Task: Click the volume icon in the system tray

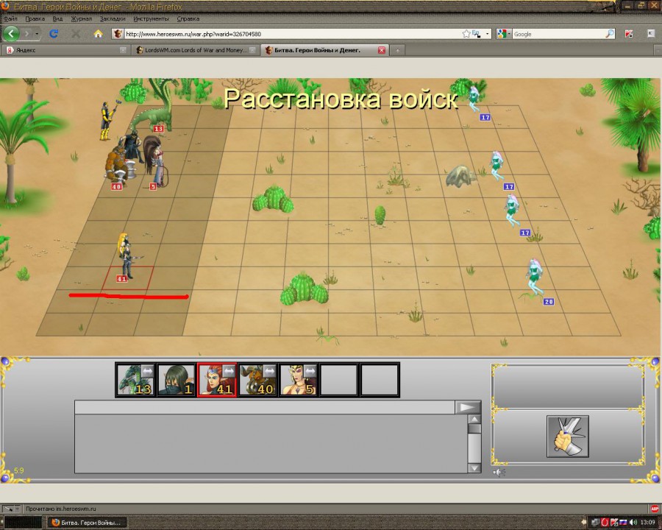Action: tap(633, 523)
